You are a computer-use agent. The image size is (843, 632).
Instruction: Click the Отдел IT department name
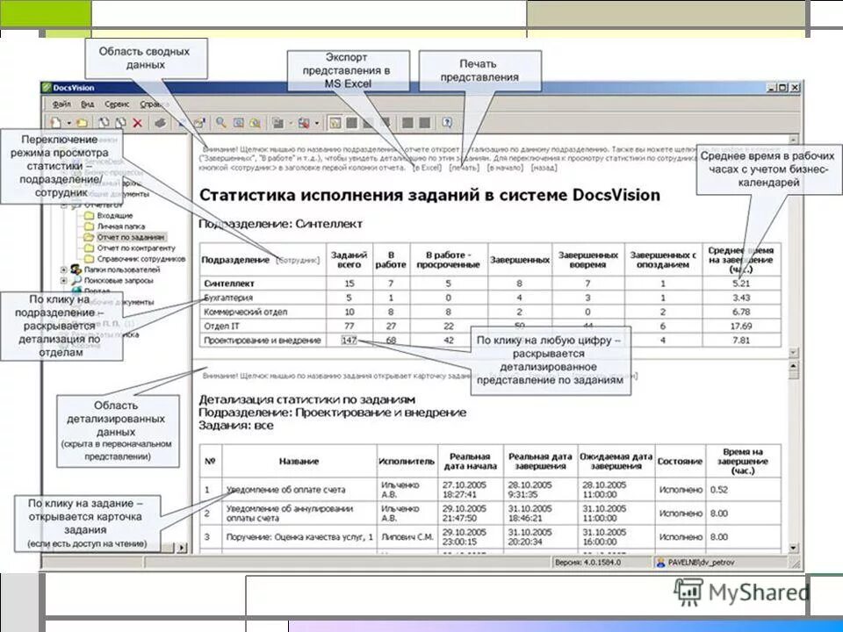coord(221,326)
